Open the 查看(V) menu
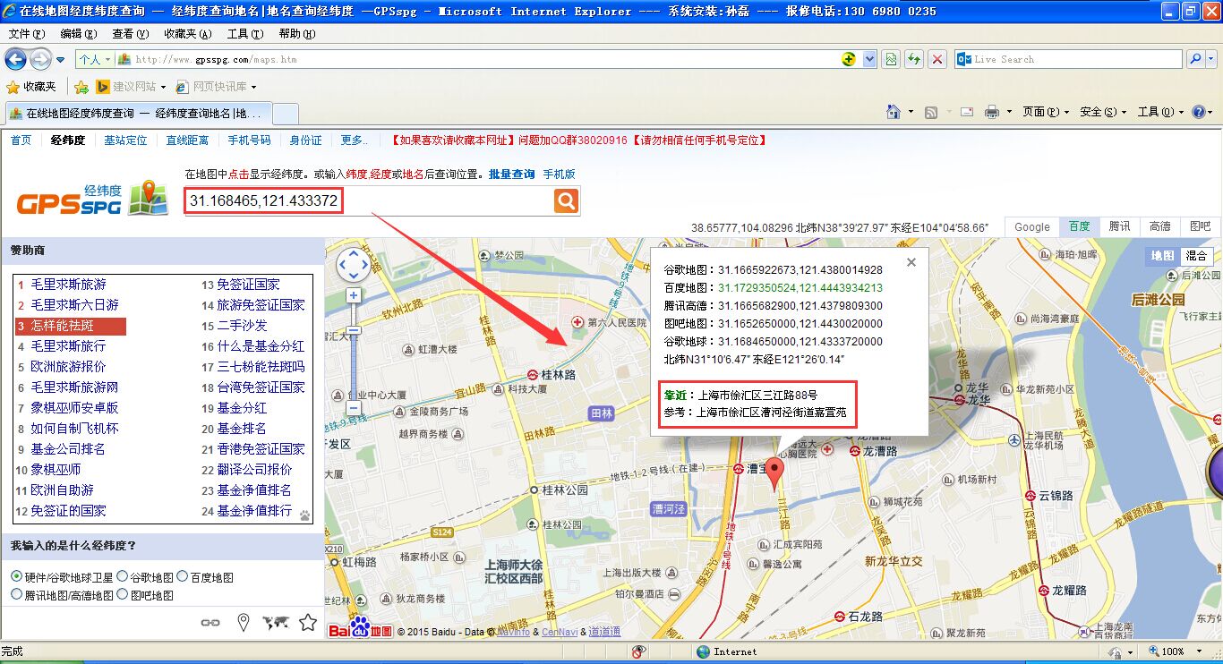1223x664 pixels. [130, 34]
